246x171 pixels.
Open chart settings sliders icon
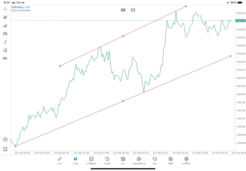coord(5,34)
